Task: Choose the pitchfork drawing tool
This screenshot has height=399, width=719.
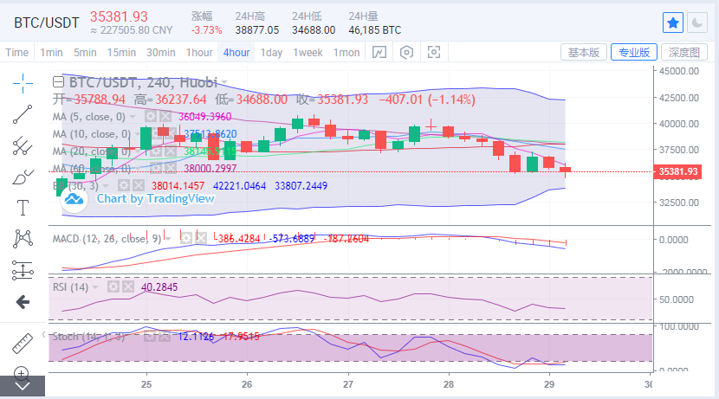Action: [23, 145]
